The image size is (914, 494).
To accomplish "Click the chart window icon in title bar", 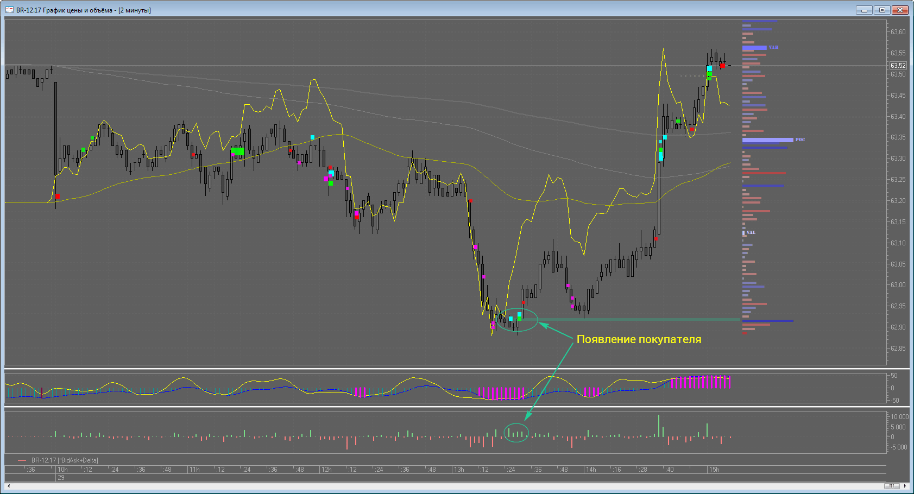I will point(10,10).
